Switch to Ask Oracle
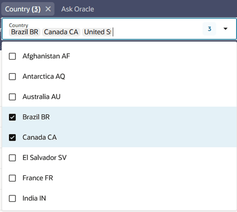Image resolution: width=237 pixels, height=212 pixels. coord(78,9)
